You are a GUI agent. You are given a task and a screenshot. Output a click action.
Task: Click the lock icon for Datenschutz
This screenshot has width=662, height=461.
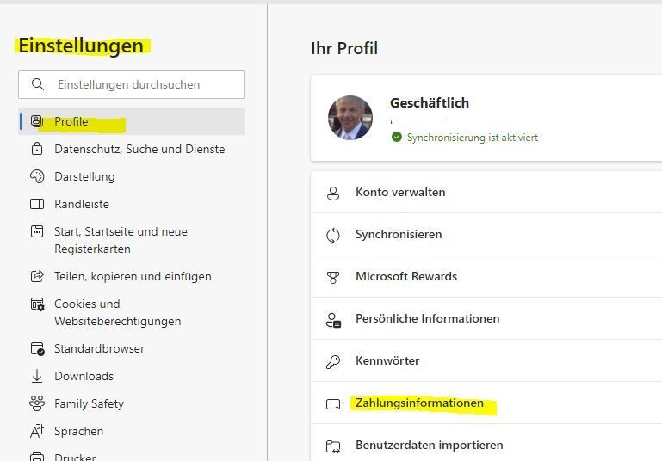point(37,149)
